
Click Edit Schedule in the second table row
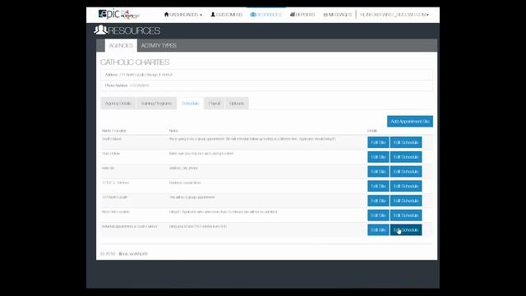(x=406, y=157)
